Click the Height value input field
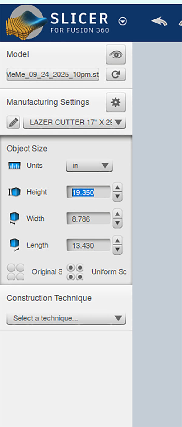This screenshot has height=427, width=182. (88, 192)
